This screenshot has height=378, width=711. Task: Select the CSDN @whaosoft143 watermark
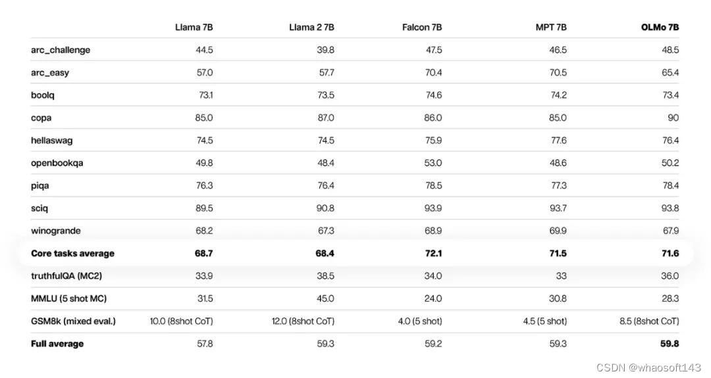649,367
